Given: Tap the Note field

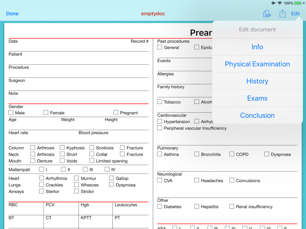Looking at the screenshot, I should [x=78, y=97].
